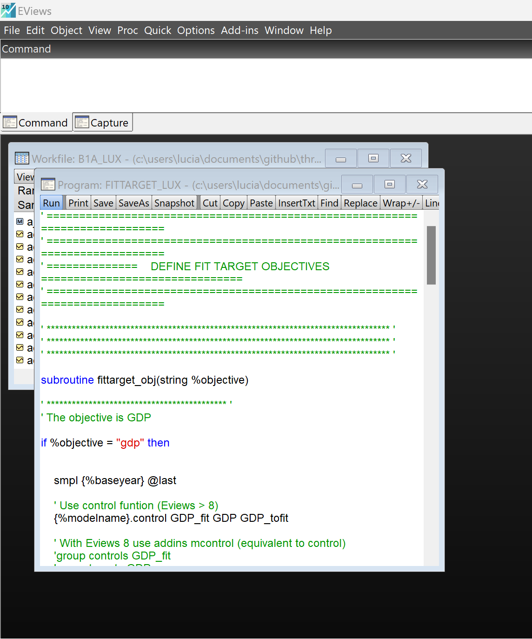Open the View menu
532x639 pixels.
(100, 30)
